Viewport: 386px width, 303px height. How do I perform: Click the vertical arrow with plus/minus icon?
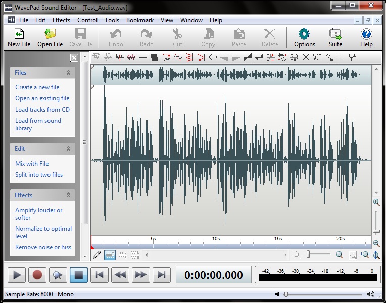(270, 57)
